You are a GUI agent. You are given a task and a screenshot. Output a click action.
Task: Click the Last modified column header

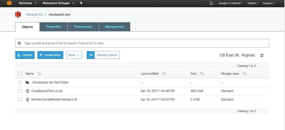[x=150, y=73]
